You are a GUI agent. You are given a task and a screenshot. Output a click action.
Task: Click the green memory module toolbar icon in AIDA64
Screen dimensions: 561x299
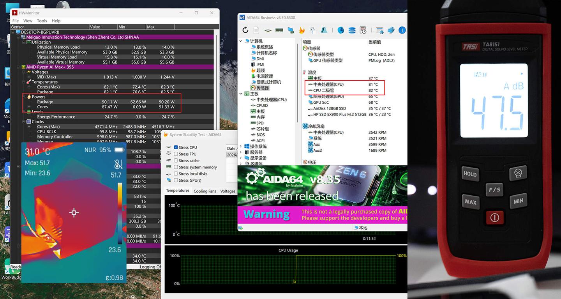pyautogui.click(x=279, y=30)
